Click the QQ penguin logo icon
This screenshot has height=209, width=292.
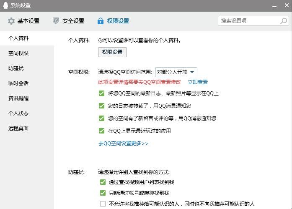point(5,5)
